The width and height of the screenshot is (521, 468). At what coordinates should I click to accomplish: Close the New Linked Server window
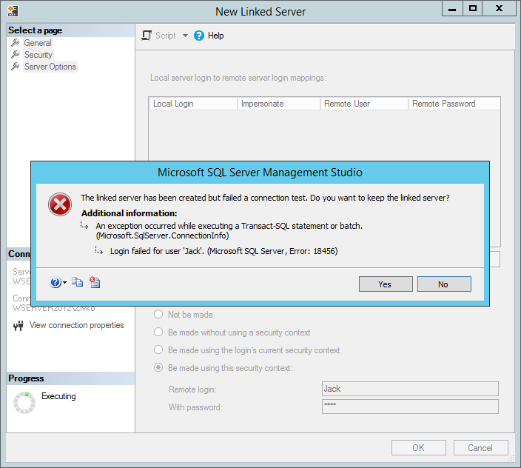(x=499, y=9)
